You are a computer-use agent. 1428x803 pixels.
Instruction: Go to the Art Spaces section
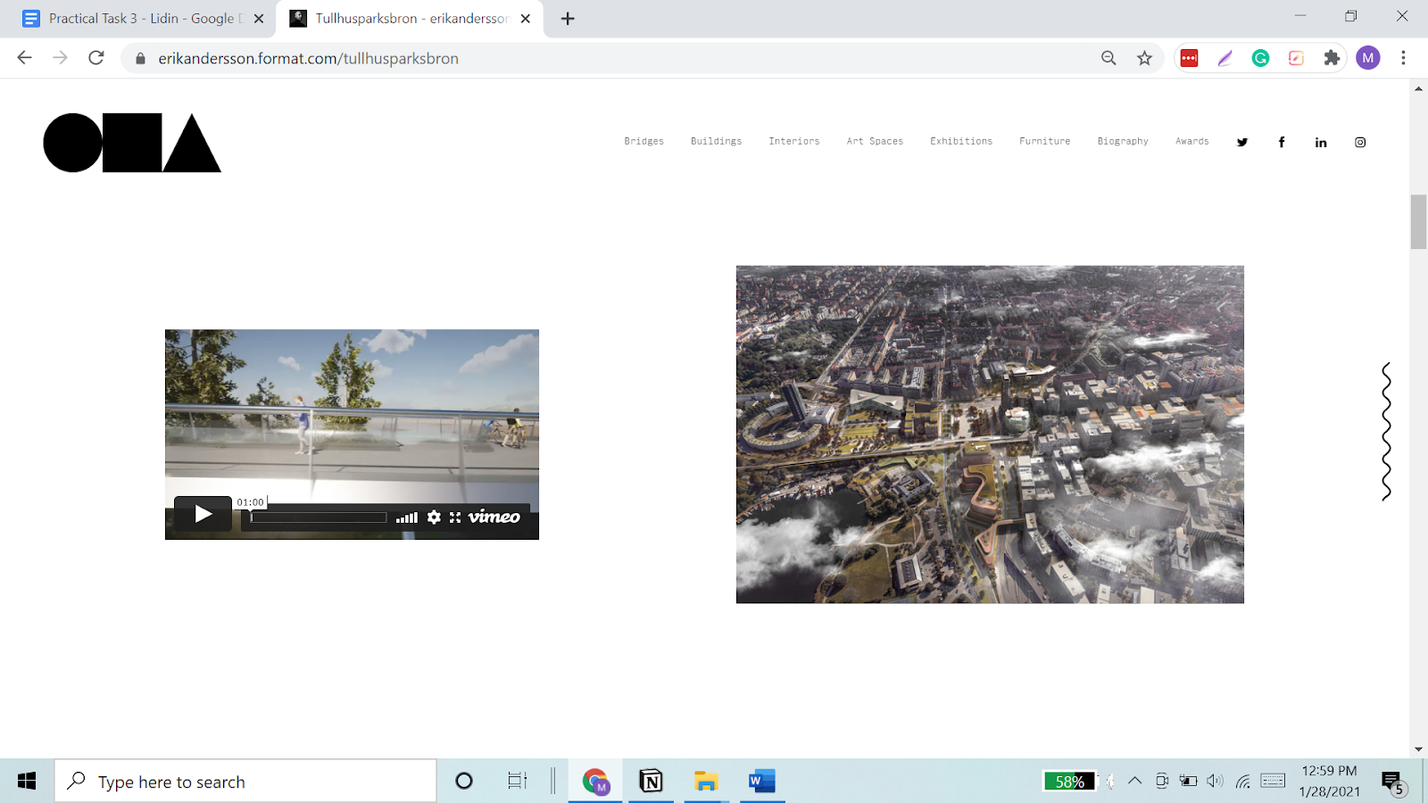[x=875, y=141]
